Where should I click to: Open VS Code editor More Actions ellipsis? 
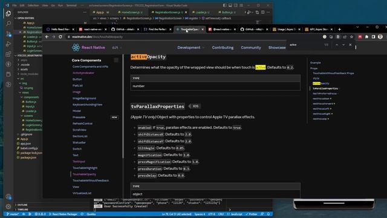(268, 12)
